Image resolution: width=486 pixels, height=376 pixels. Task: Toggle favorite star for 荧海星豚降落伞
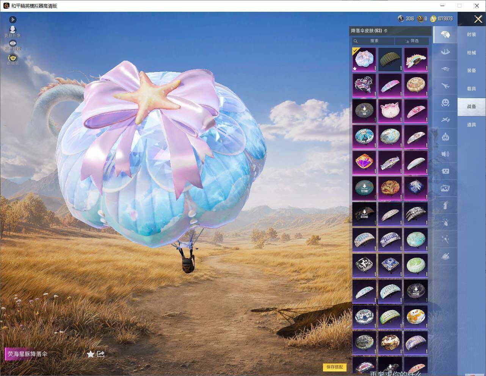coord(90,354)
